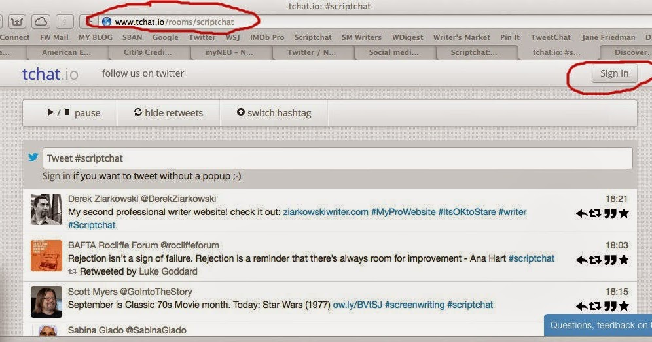Open the switch hashtag option
This screenshot has width=652, height=342.
click(274, 113)
